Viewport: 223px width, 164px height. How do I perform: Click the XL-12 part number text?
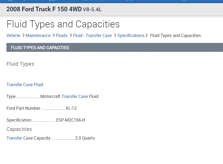coord(71,108)
